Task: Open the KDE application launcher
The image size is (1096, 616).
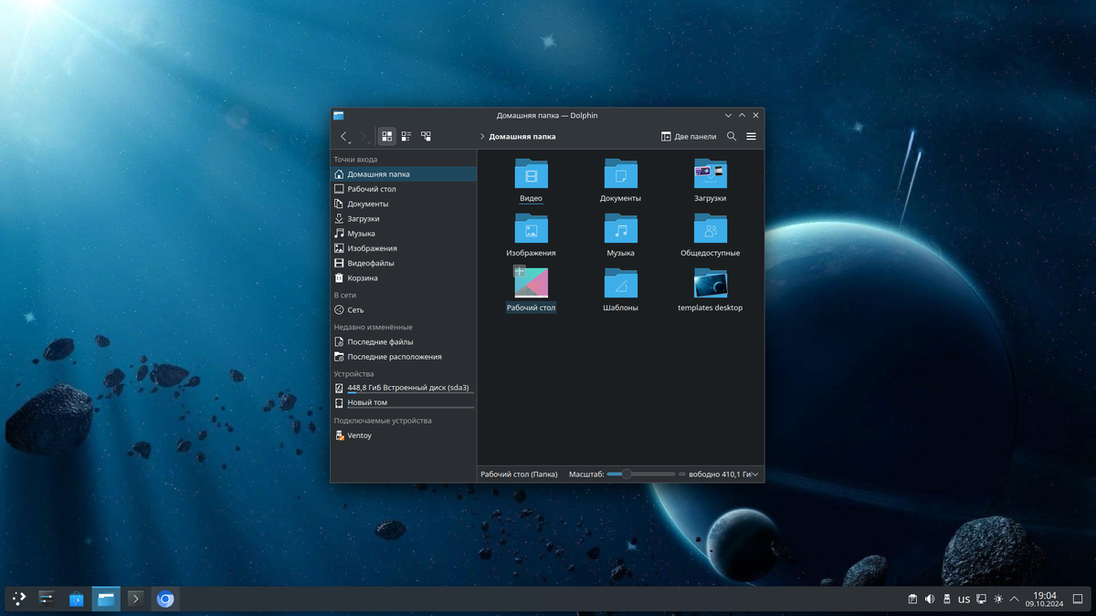Action: point(18,599)
